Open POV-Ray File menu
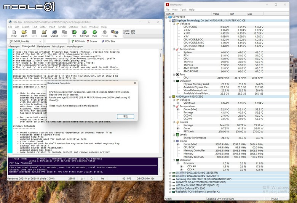297x203 pixels. click(x=10, y=27)
